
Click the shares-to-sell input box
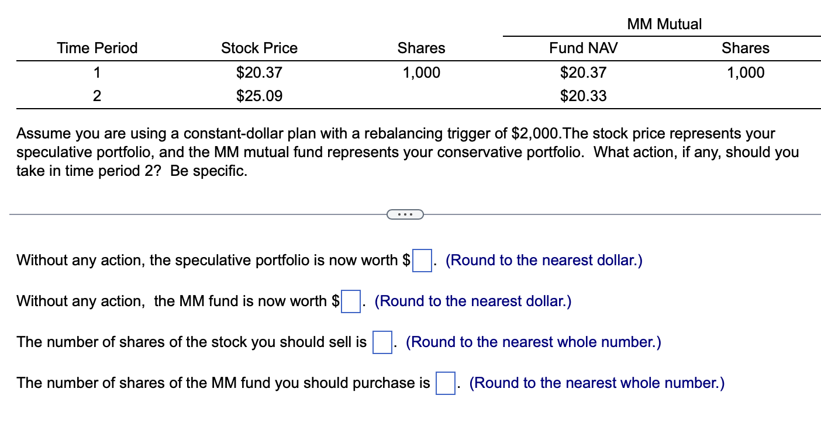(381, 343)
